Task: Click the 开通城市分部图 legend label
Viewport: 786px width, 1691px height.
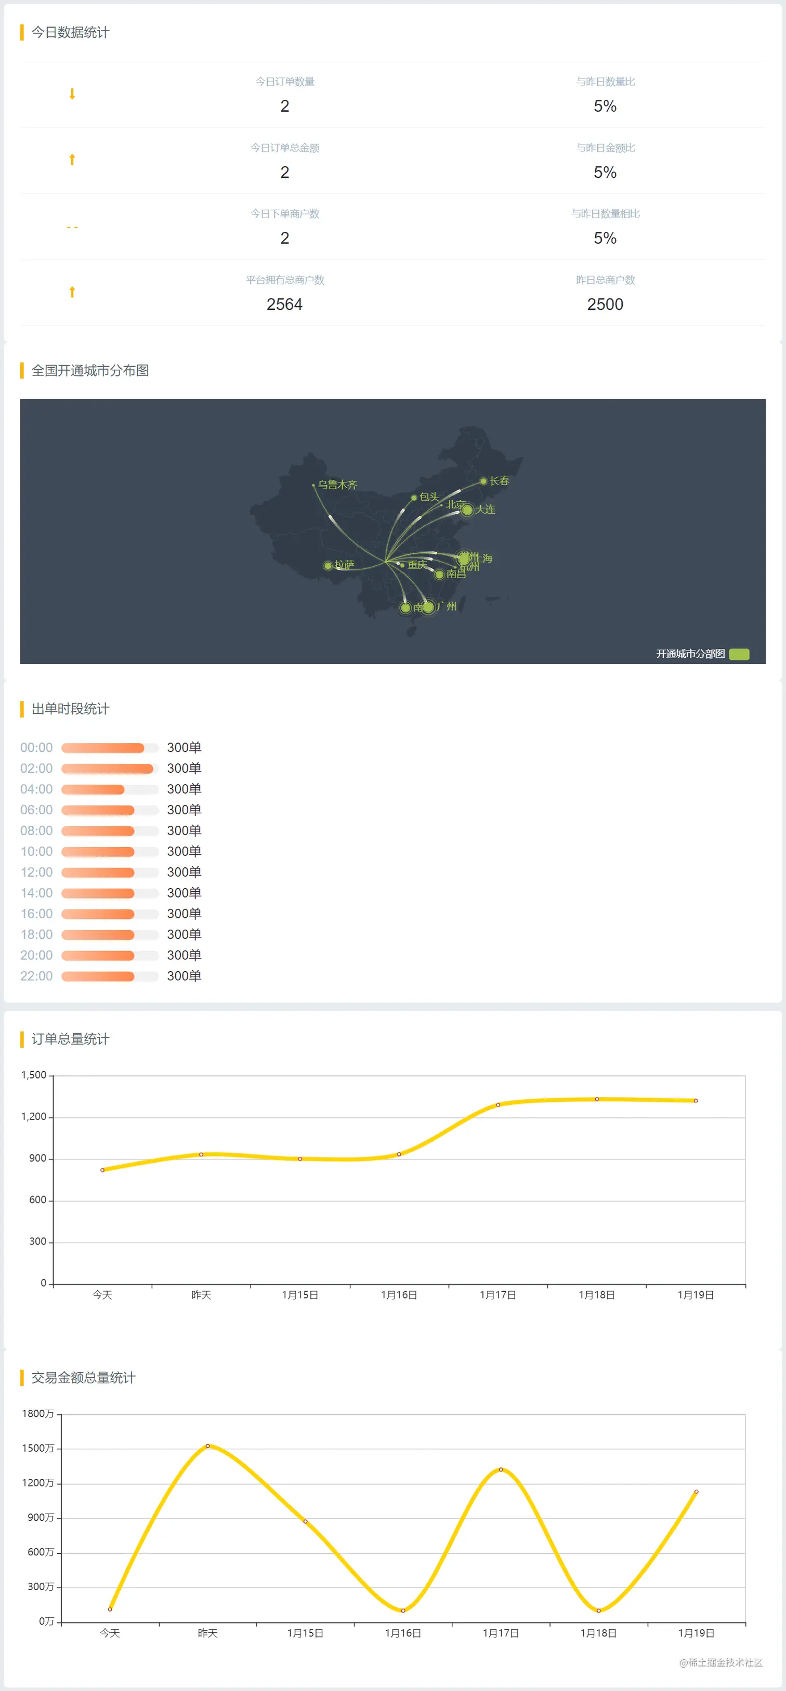Action: pyautogui.click(x=690, y=654)
